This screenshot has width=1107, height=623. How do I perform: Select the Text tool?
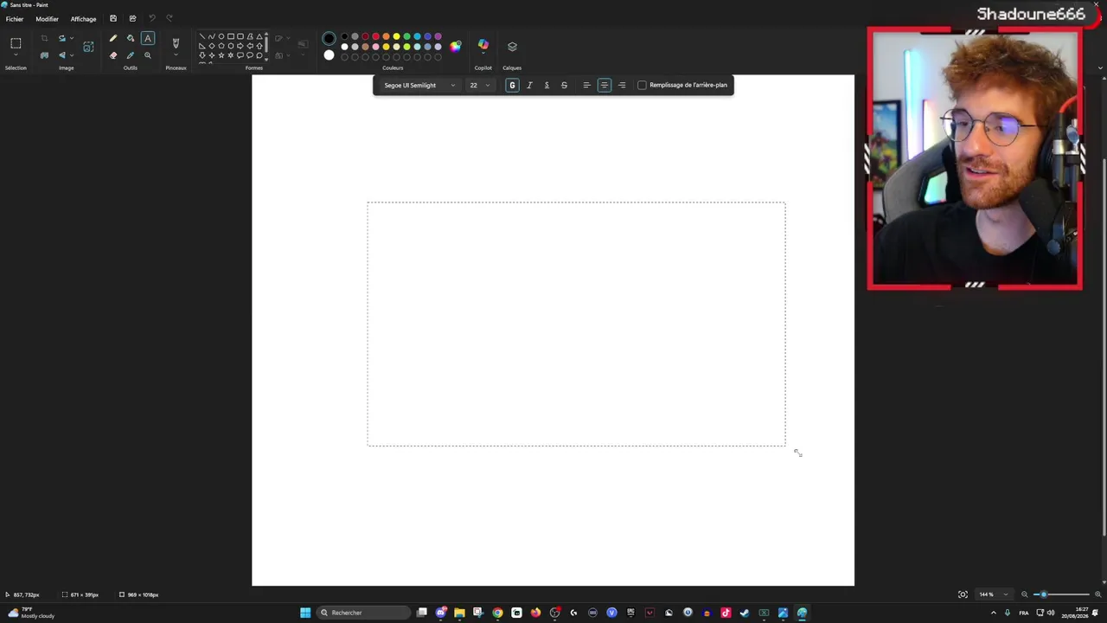pyautogui.click(x=148, y=38)
